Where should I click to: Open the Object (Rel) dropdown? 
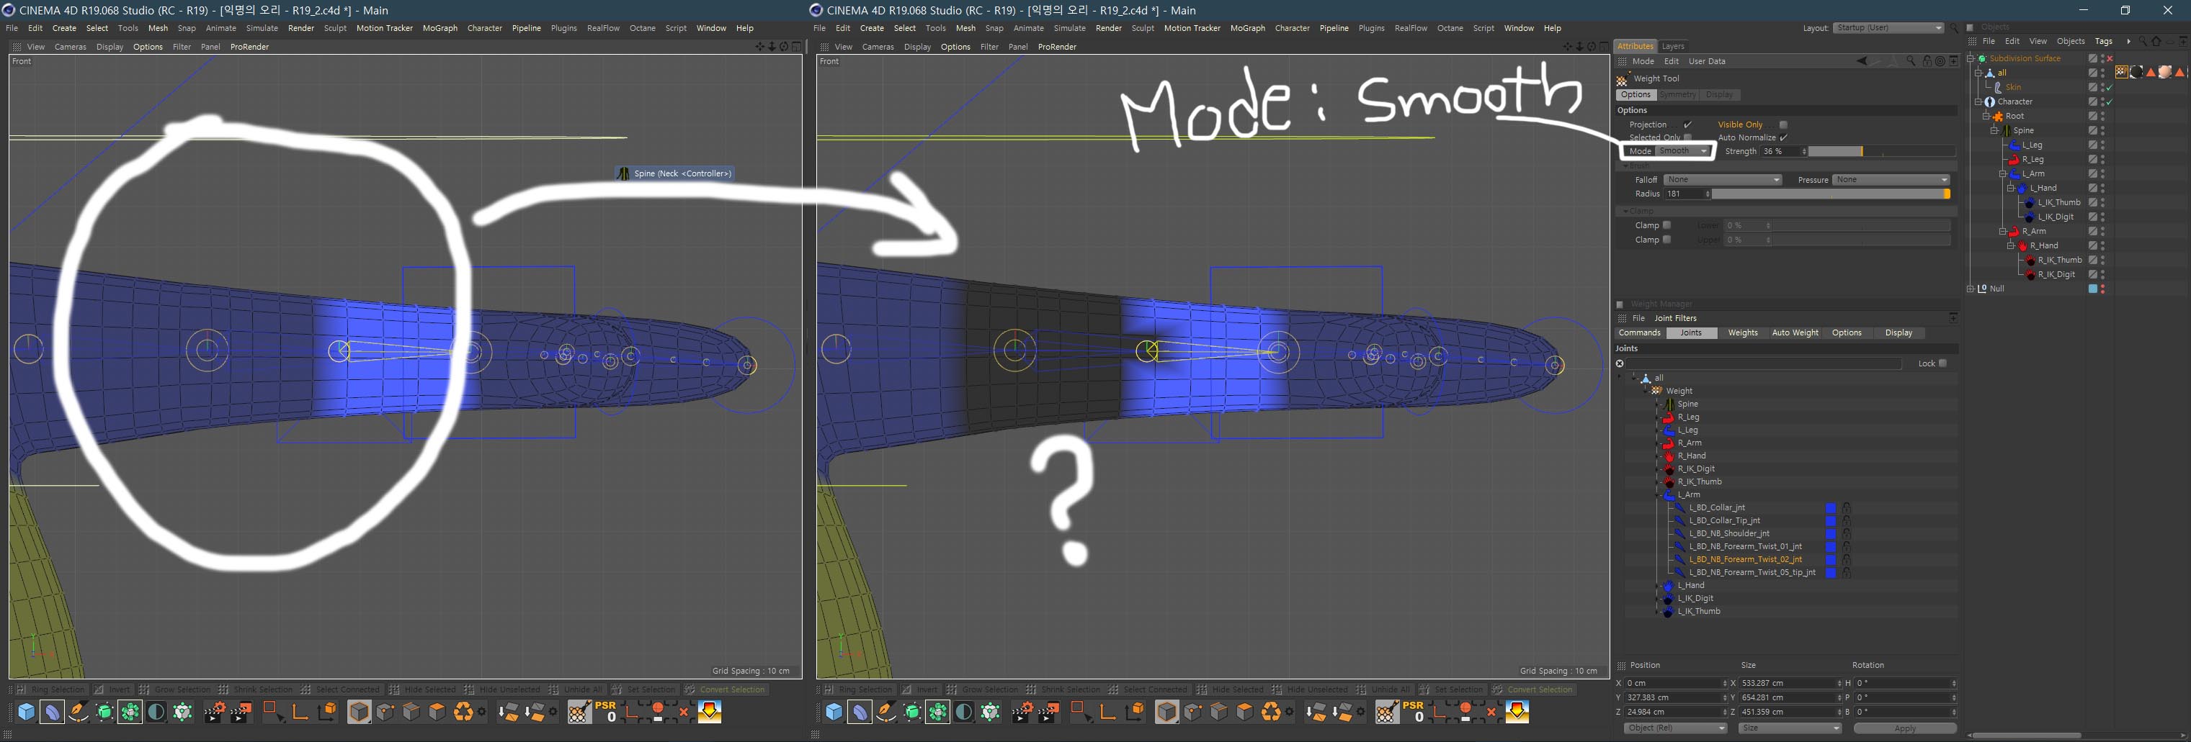point(1674,728)
